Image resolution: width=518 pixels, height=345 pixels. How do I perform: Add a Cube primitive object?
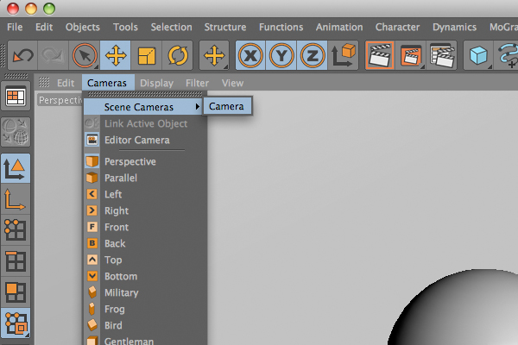point(478,55)
